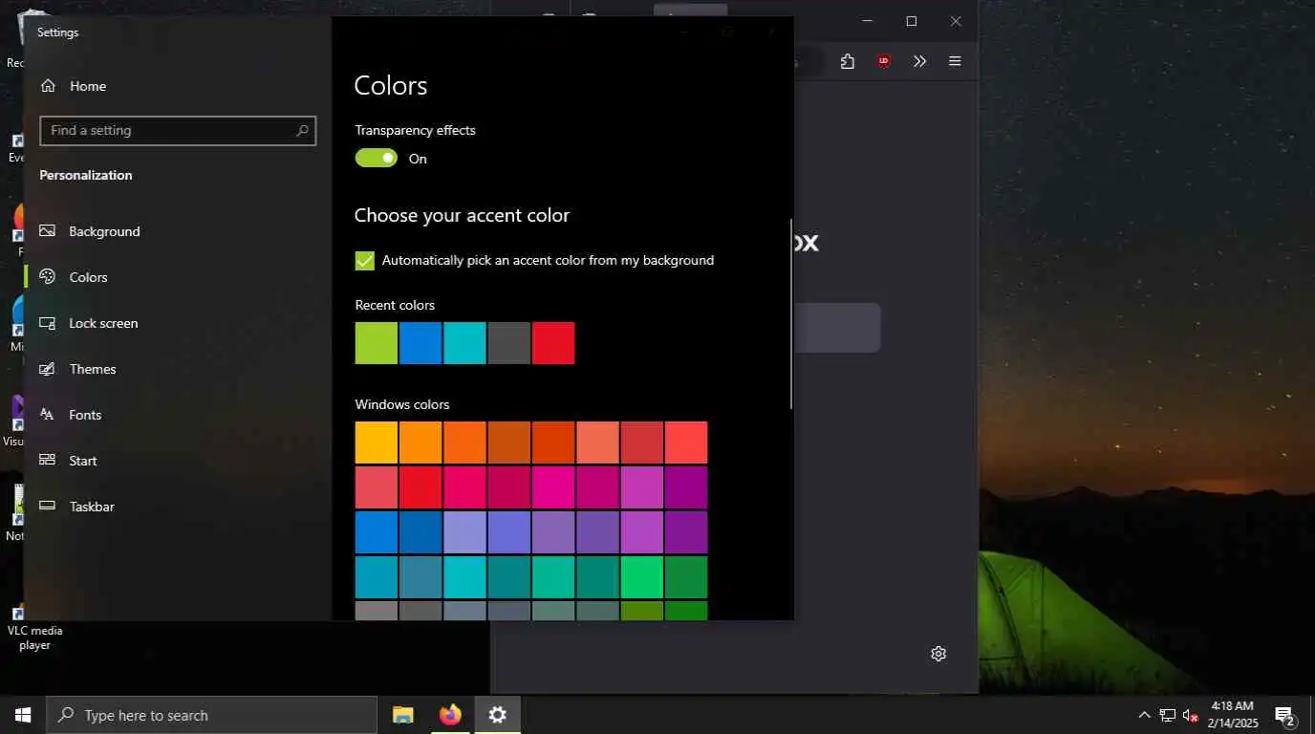Show hidden tray icons chevron
This screenshot has height=734, width=1315.
1144,715
